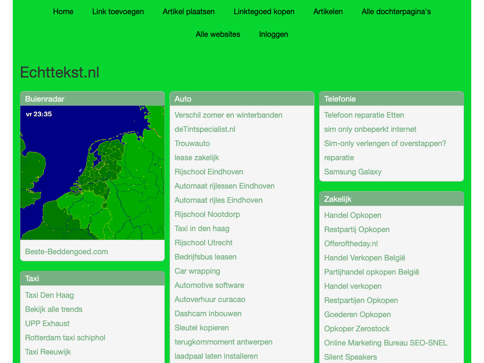Image resolution: width=484 pixels, height=363 pixels.
Task: Open the Home menu item
Action: pyautogui.click(x=63, y=11)
